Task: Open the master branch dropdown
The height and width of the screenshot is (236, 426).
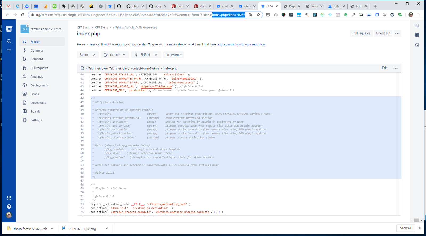Action: [115, 55]
